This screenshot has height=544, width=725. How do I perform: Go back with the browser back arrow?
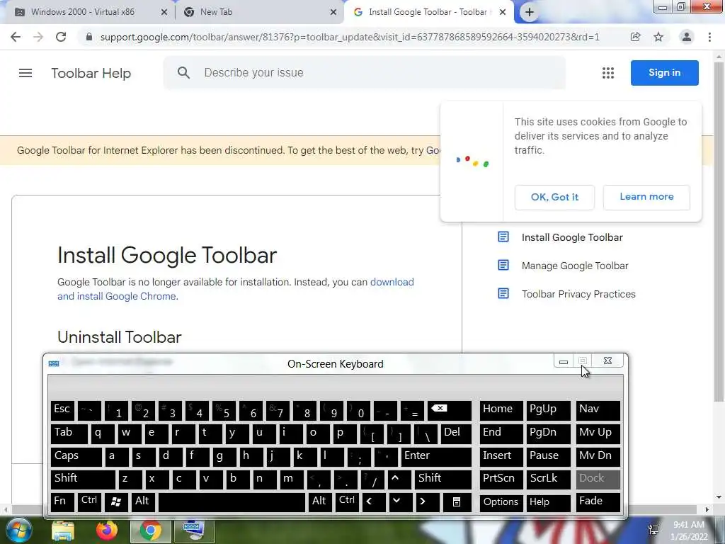pyautogui.click(x=16, y=37)
